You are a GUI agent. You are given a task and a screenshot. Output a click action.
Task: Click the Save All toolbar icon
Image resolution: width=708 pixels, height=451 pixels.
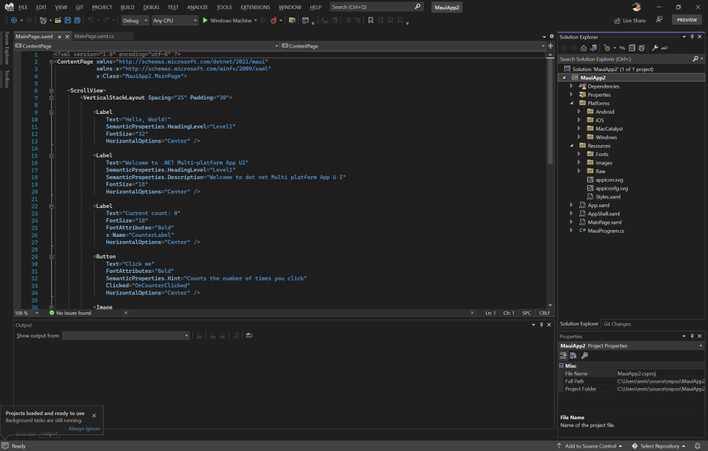[x=77, y=21]
